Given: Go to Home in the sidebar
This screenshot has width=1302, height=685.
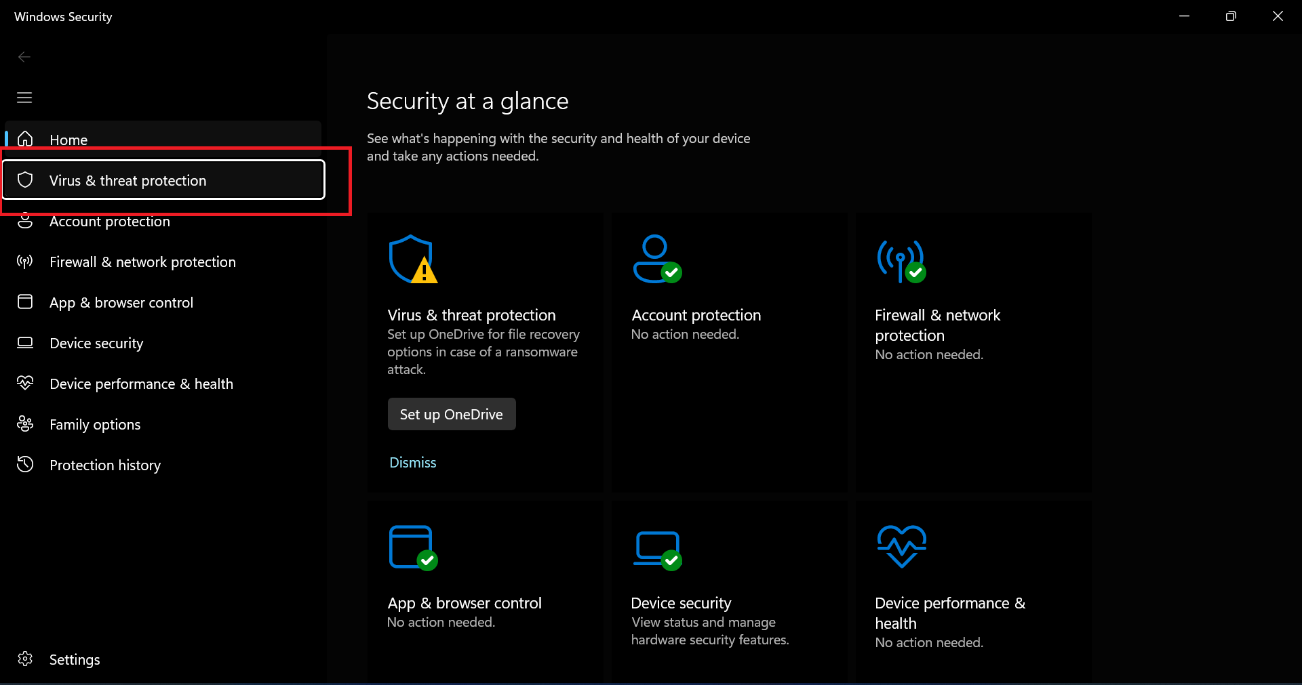Looking at the screenshot, I should (163, 140).
